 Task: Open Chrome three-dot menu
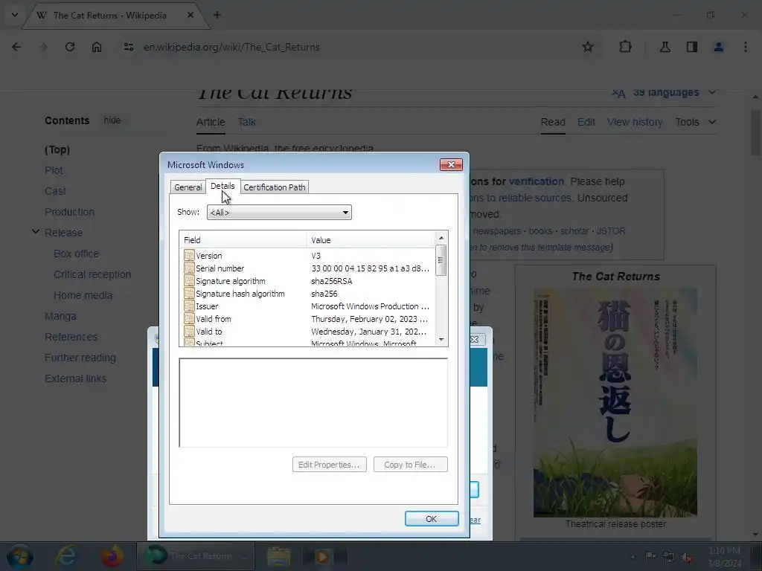(x=746, y=47)
